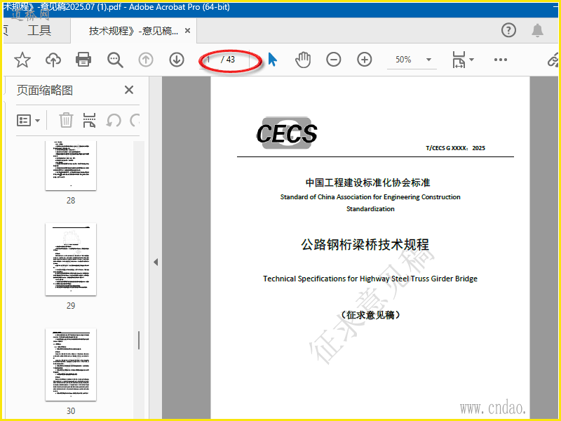Select the 技术规程 document tab
The height and width of the screenshot is (421, 561).
click(x=133, y=31)
